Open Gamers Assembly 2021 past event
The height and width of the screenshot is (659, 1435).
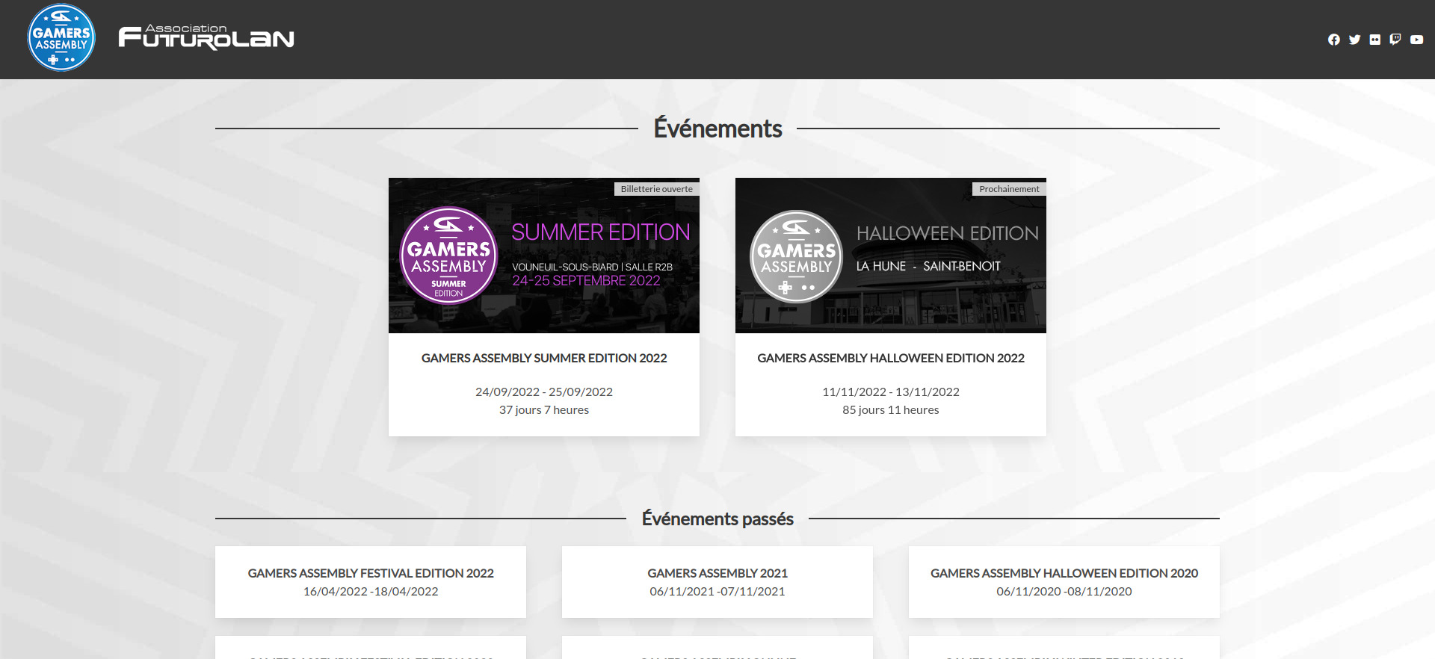717,582
